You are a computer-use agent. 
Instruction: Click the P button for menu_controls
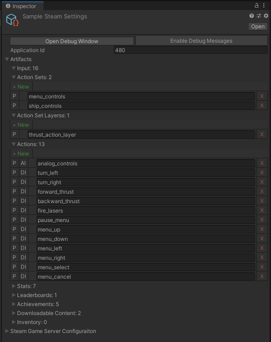(14, 96)
